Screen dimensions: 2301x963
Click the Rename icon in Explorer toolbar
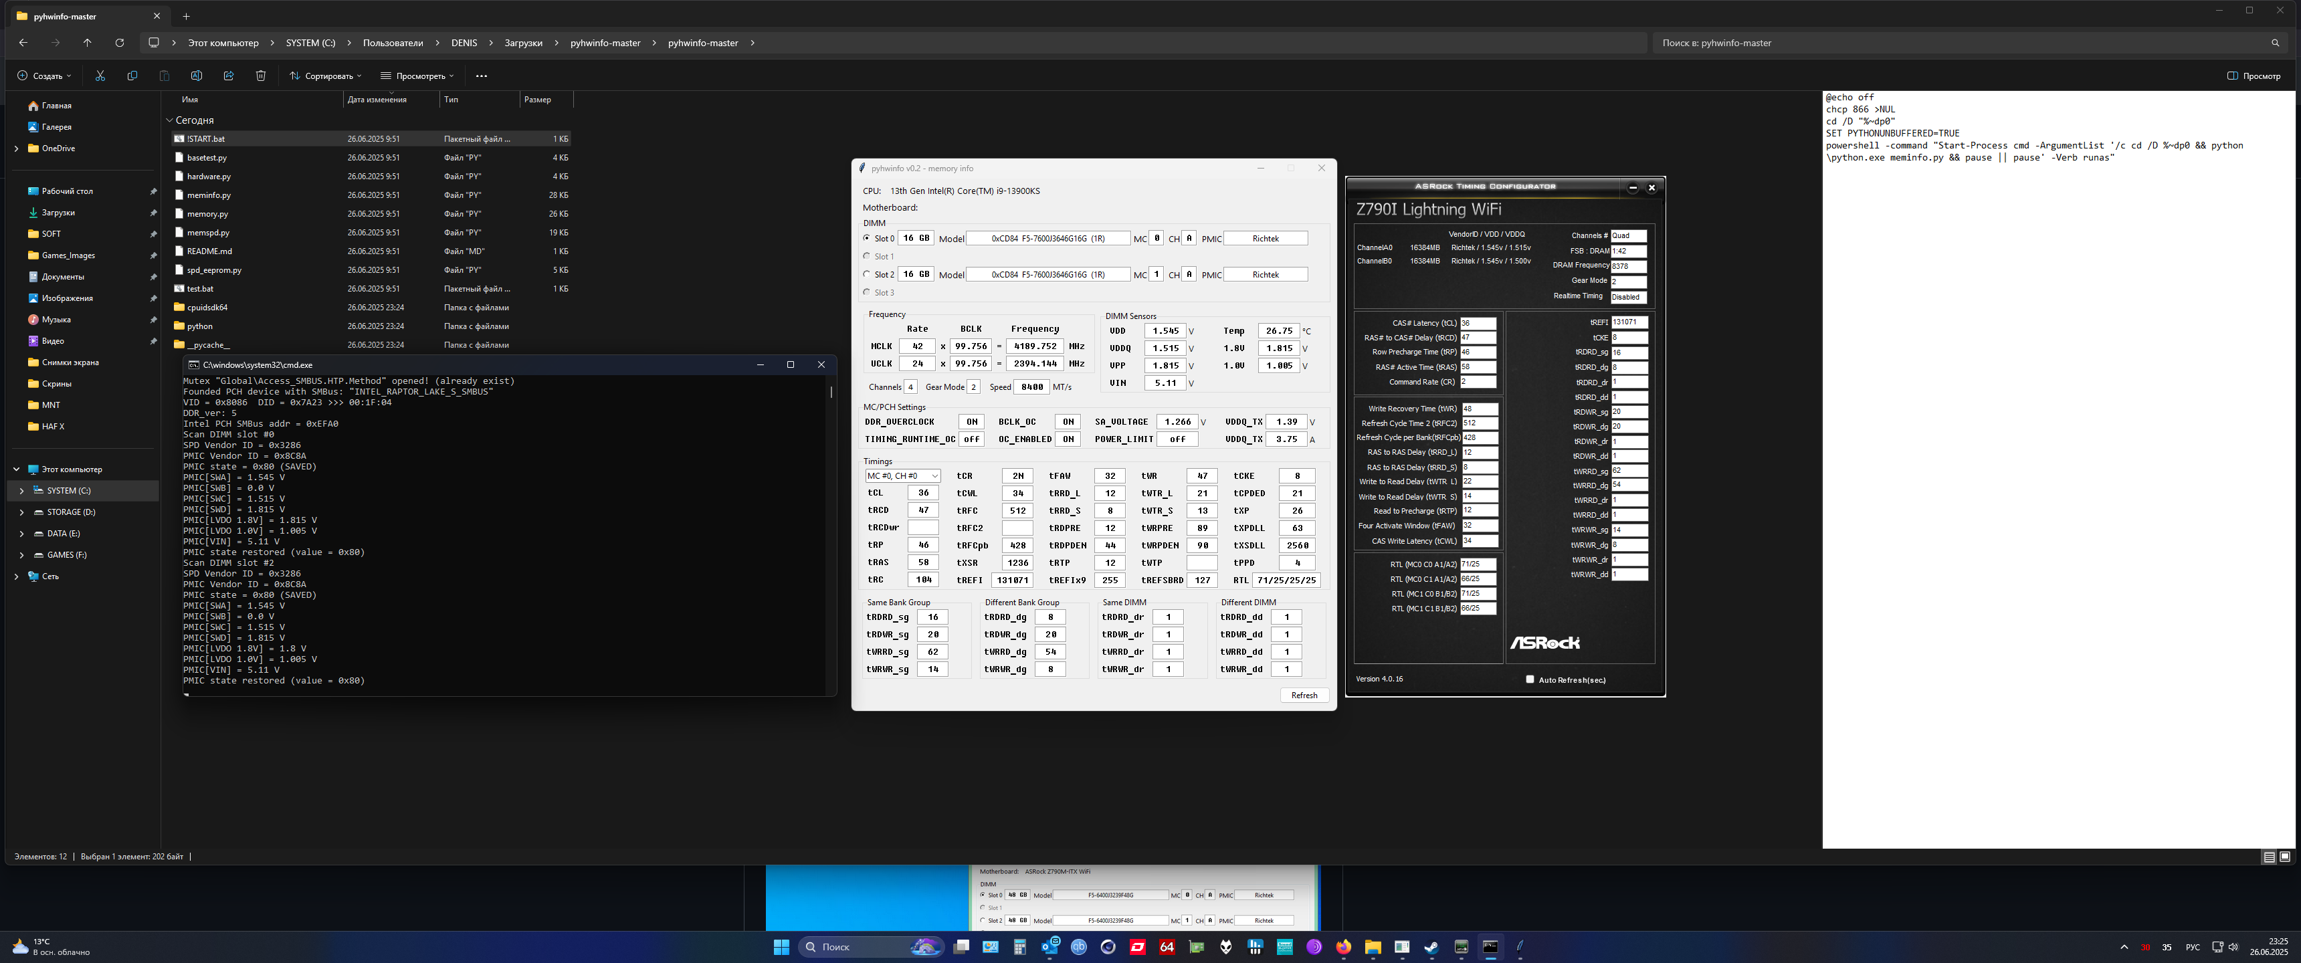[x=197, y=76]
